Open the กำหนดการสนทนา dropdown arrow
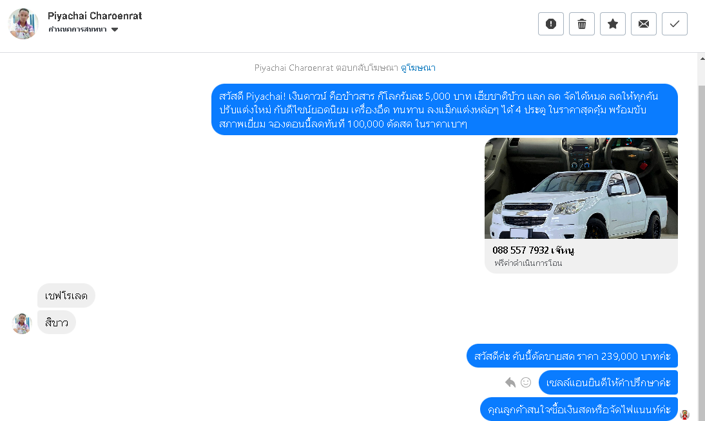 click(x=115, y=30)
